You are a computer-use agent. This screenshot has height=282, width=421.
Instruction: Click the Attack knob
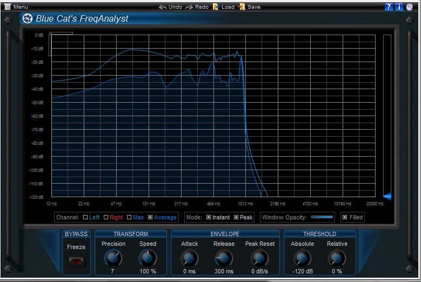189,258
